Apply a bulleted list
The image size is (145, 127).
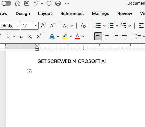[x=98, y=26]
